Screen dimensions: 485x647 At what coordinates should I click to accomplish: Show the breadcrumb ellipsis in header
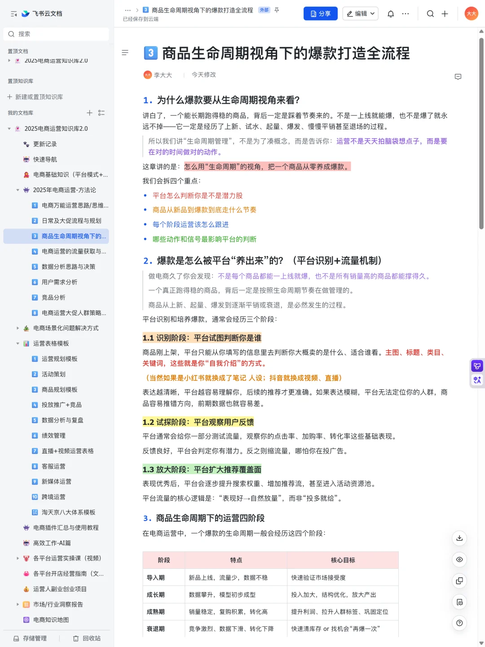128,10
